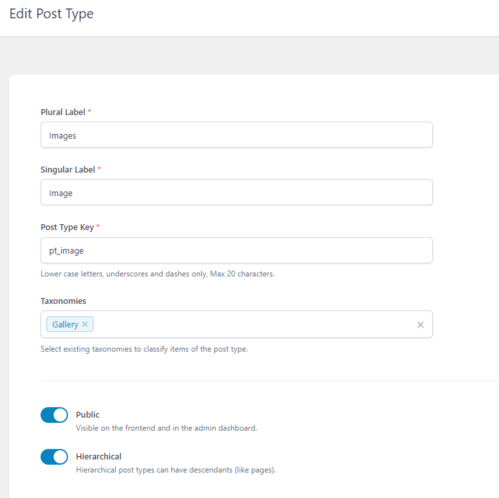Click the Hierarchical option label

pyautogui.click(x=99, y=457)
